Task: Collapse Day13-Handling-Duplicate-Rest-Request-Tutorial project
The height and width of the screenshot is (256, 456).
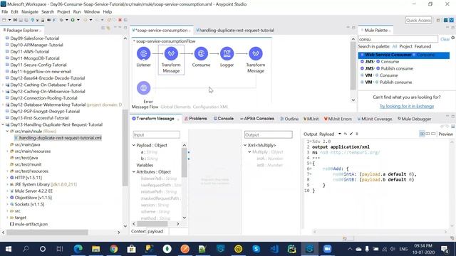Action: [3, 124]
